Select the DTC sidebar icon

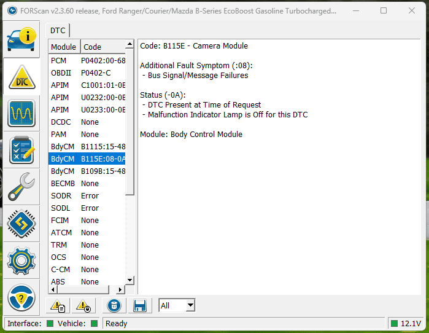click(x=21, y=77)
